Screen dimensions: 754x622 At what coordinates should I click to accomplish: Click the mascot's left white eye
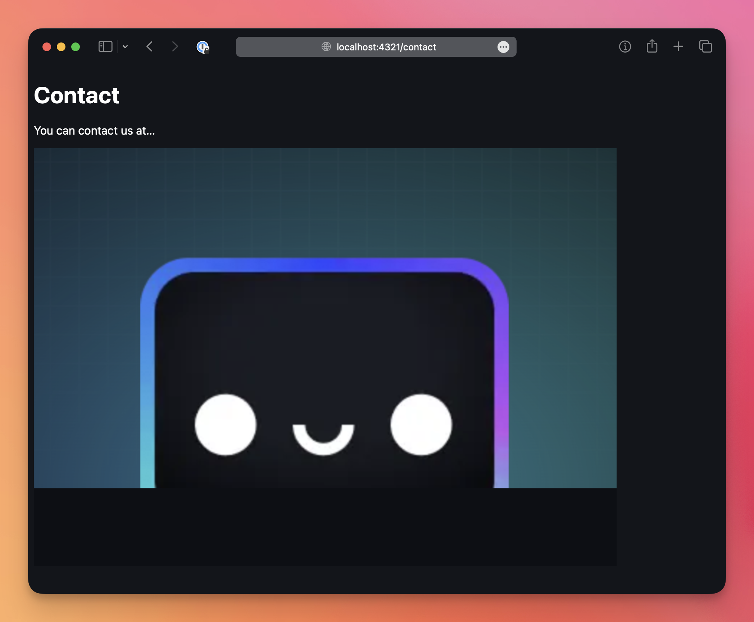(x=226, y=425)
